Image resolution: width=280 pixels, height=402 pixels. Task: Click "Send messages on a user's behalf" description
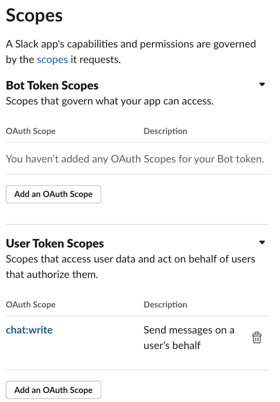pos(189,337)
